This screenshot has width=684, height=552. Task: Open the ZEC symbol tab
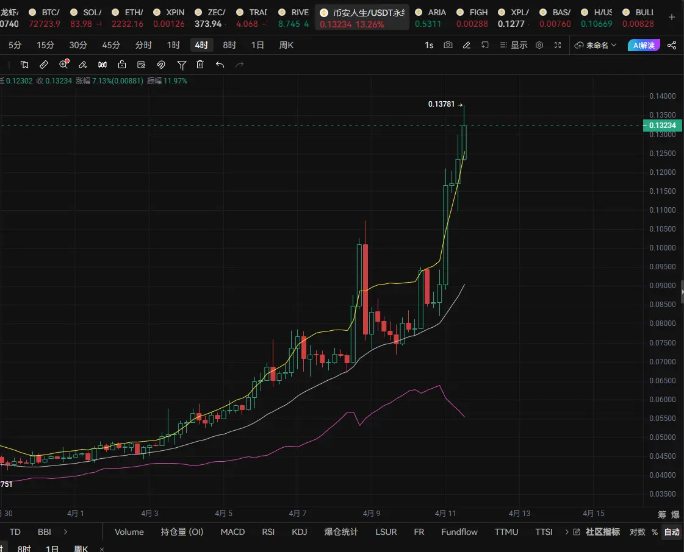pos(211,18)
